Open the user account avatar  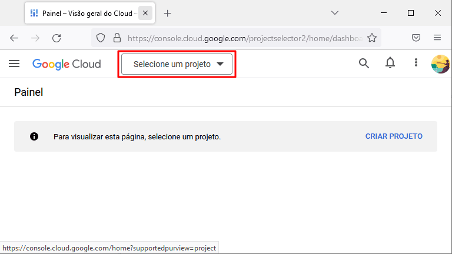point(441,64)
